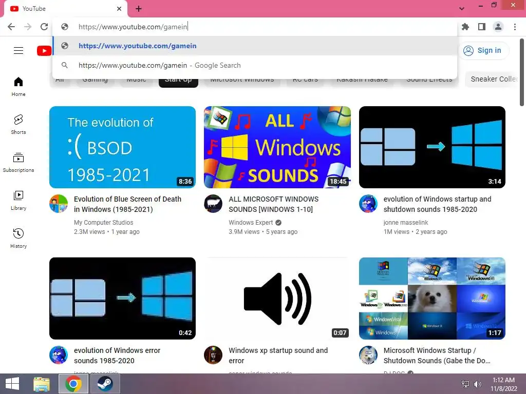Open the BSOD 1985-2021 video thumbnail
This screenshot has height=394, width=526.
[122, 147]
